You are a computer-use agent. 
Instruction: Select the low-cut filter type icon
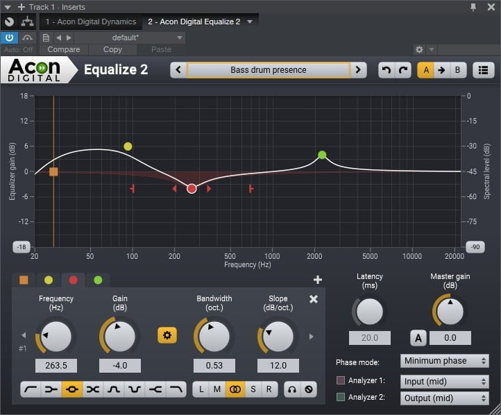point(30,389)
